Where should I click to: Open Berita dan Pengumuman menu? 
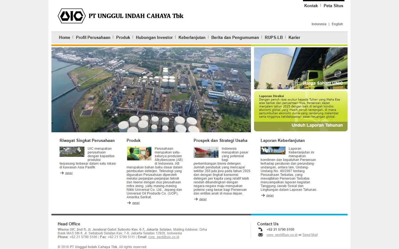point(235,37)
